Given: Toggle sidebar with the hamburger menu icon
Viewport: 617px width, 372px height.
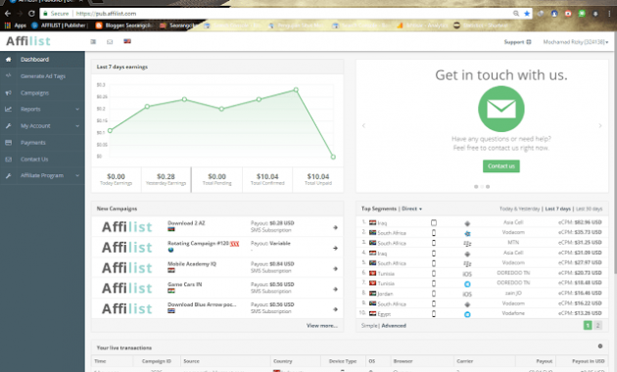Looking at the screenshot, I should pos(93,42).
